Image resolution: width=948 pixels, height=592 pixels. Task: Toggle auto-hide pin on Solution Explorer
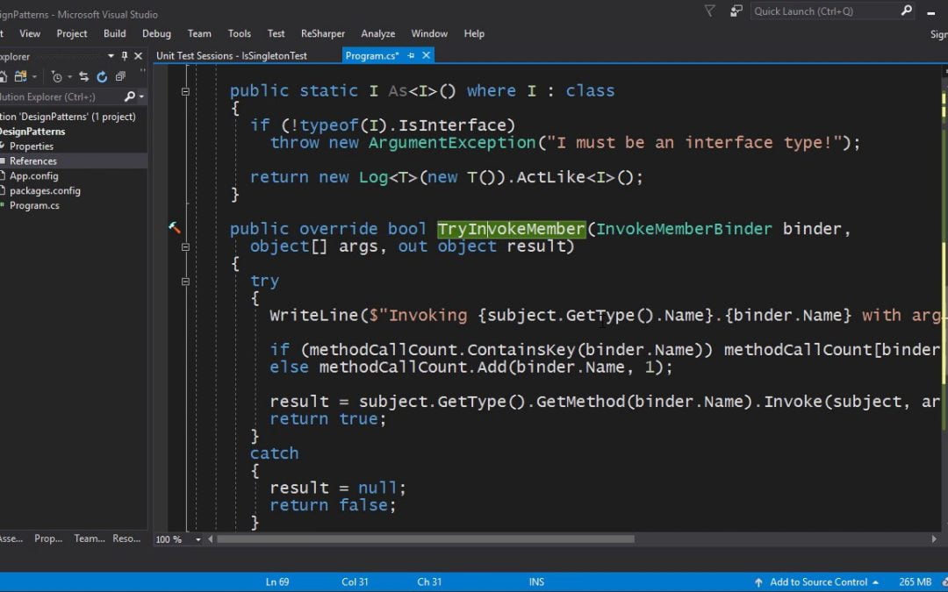pyautogui.click(x=125, y=56)
